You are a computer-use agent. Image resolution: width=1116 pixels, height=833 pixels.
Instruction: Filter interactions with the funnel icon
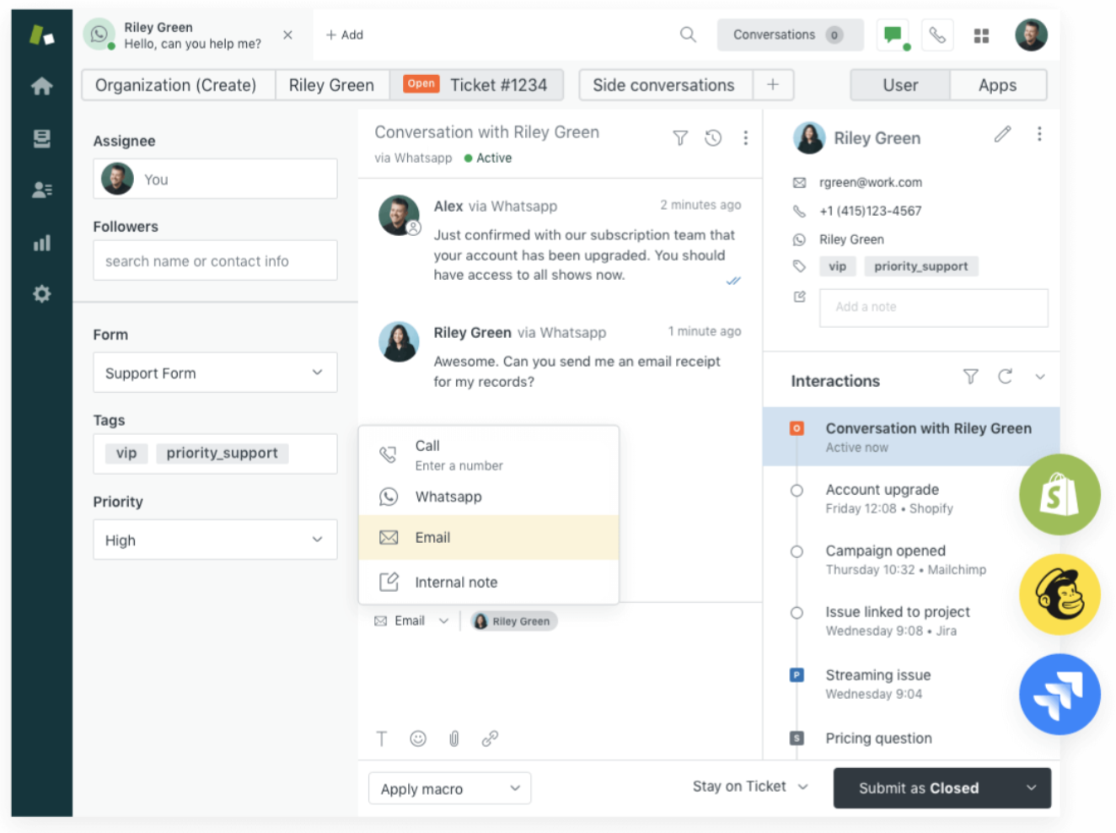970,378
